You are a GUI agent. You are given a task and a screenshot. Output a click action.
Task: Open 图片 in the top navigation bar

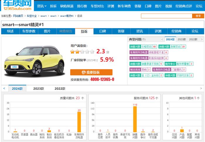click(x=158, y=6)
